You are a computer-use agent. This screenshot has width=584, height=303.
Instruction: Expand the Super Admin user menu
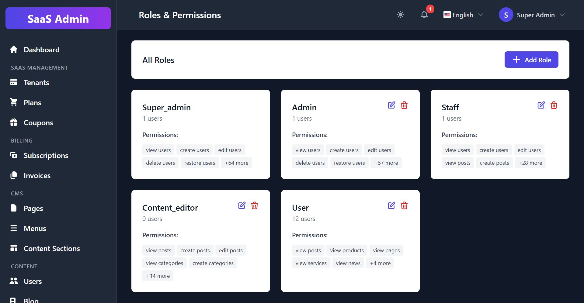(x=532, y=15)
